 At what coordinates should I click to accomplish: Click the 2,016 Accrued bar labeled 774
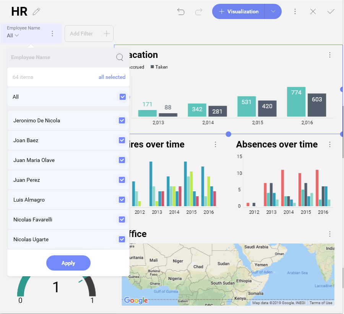coord(296,102)
